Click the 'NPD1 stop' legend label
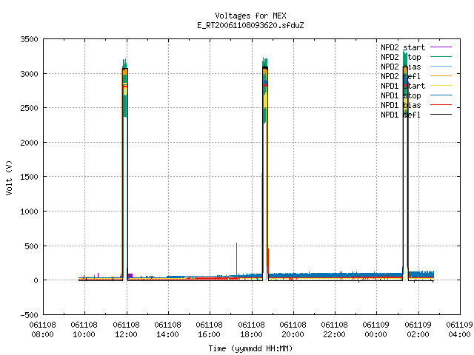The width and height of the screenshot is (474, 355). click(x=401, y=95)
